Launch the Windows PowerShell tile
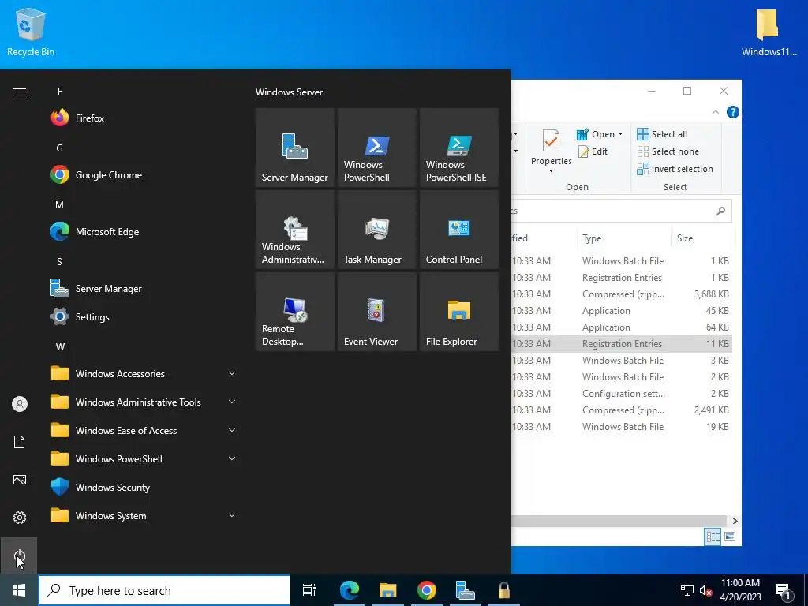808x606 pixels. click(376, 148)
